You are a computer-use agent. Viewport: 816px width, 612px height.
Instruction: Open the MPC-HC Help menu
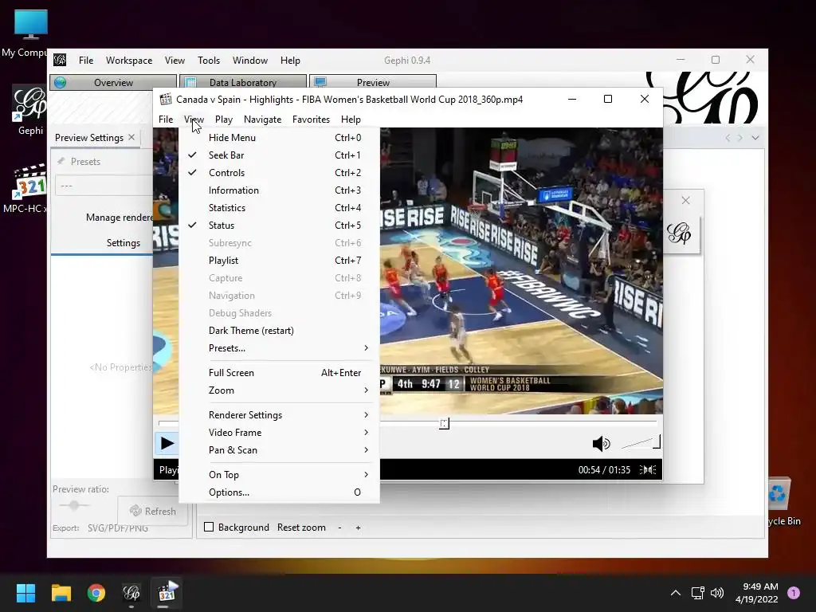(x=351, y=120)
